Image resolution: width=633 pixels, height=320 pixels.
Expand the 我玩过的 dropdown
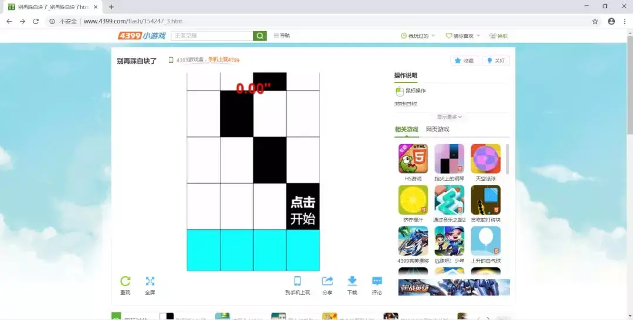[x=418, y=36]
